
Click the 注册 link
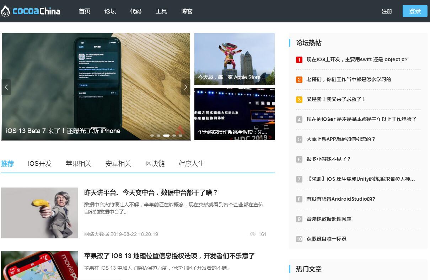[387, 11]
